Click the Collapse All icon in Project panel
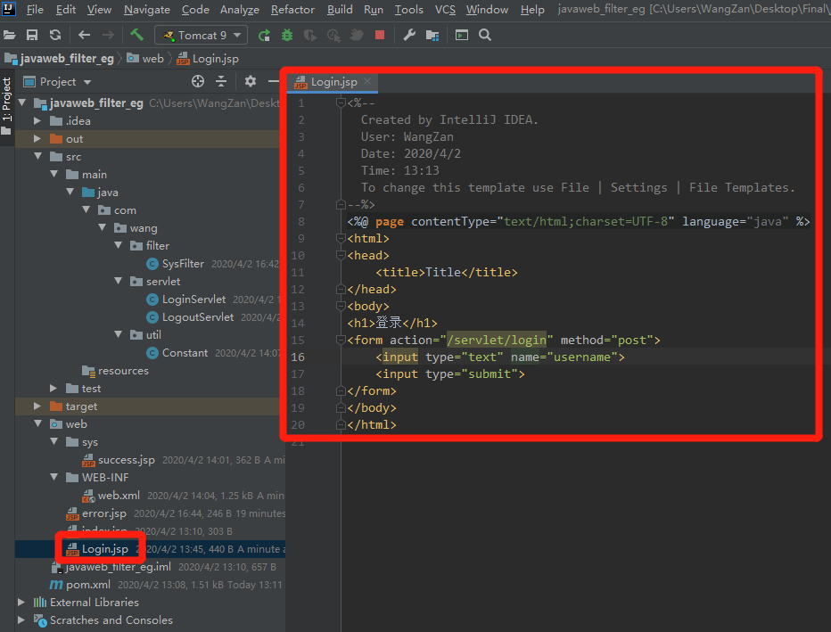This screenshot has width=831, height=632. pyautogui.click(x=221, y=81)
